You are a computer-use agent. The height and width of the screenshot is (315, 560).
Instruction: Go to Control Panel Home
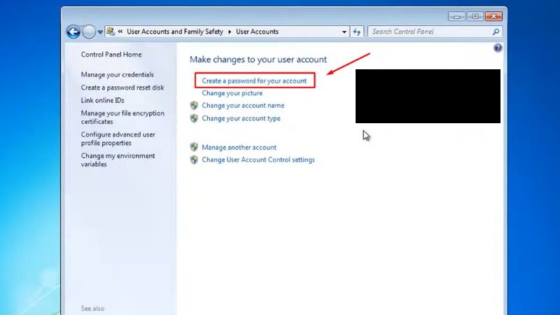111,55
